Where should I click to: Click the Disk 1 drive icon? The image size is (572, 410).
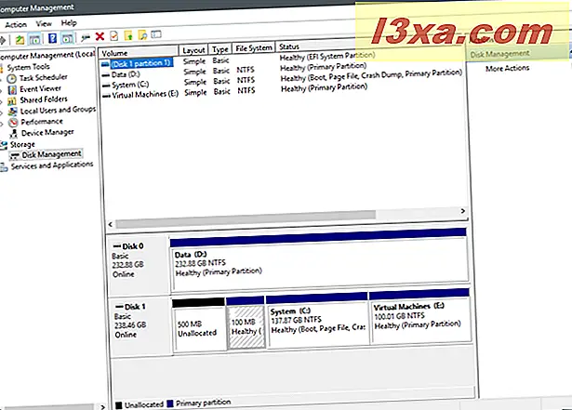click(x=119, y=307)
